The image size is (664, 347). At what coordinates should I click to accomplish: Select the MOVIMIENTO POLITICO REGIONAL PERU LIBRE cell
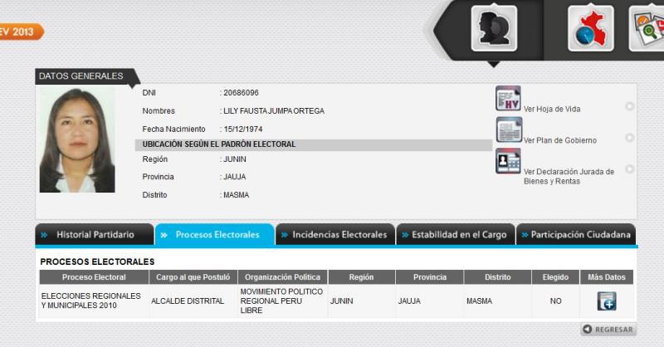click(x=281, y=301)
